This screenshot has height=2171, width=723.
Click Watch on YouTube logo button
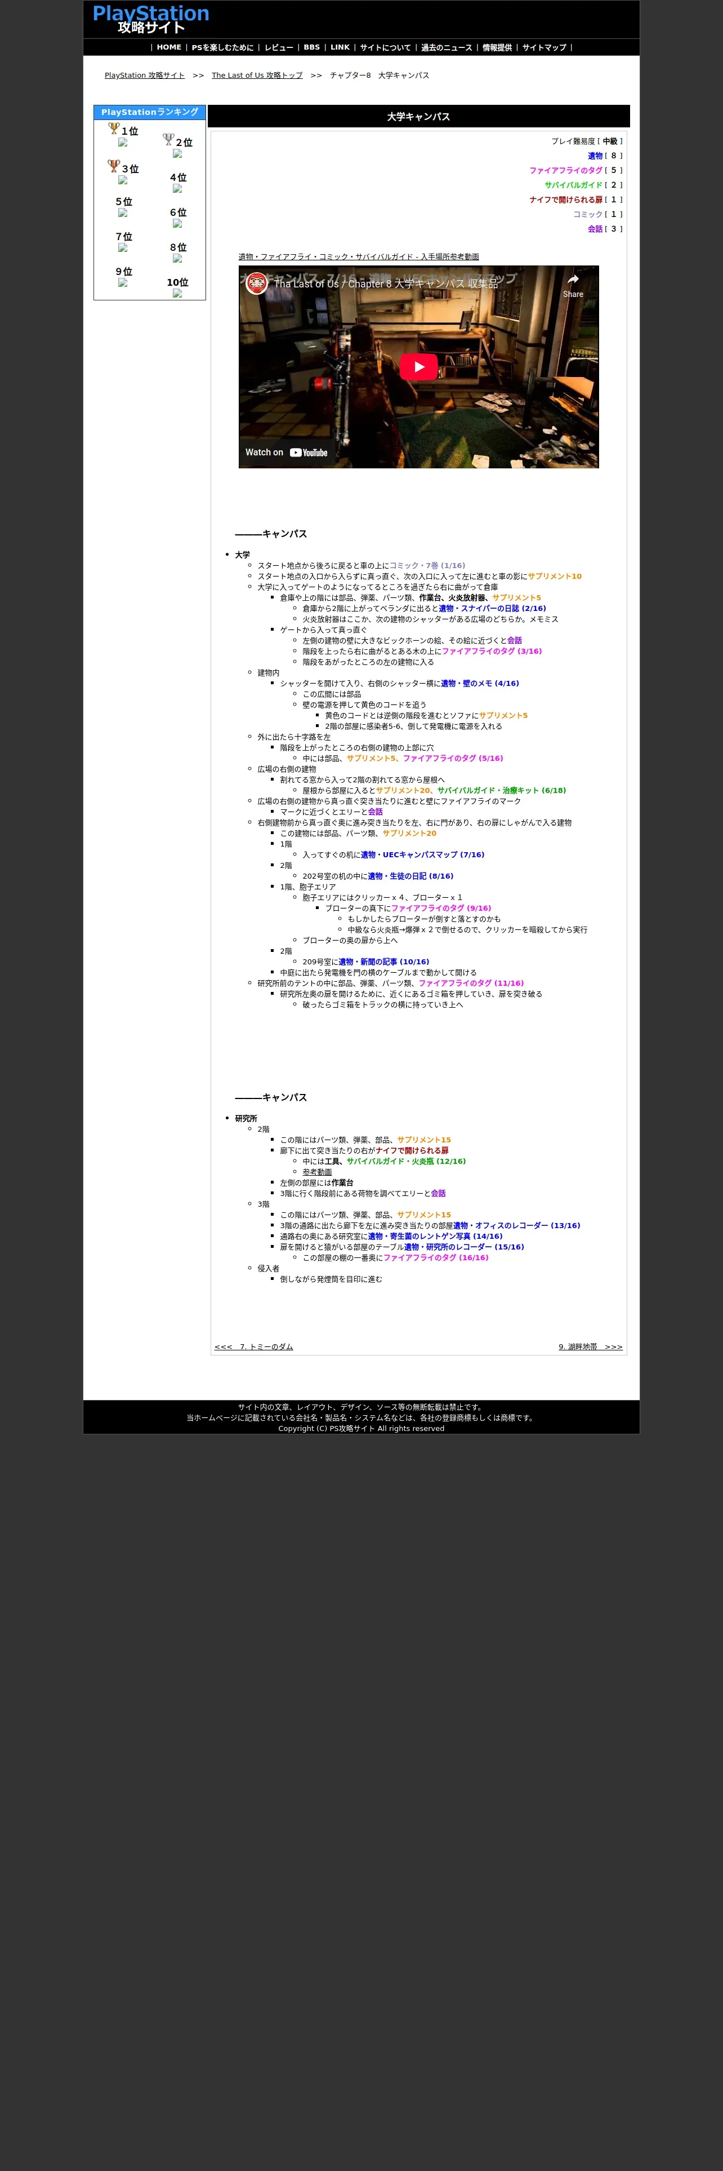coord(286,453)
